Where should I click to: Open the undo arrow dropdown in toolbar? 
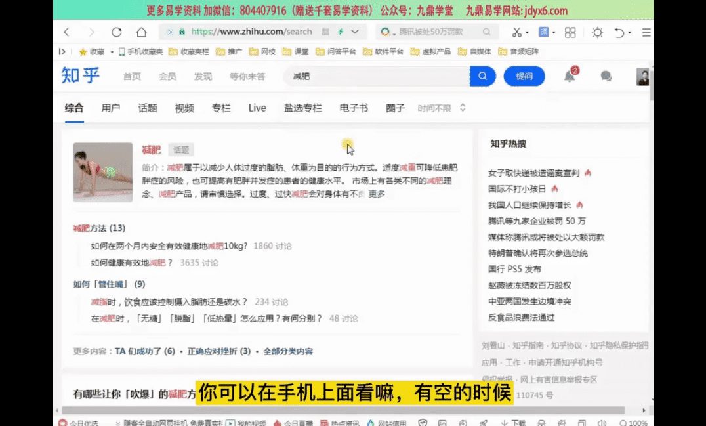pyautogui.click(x=622, y=32)
